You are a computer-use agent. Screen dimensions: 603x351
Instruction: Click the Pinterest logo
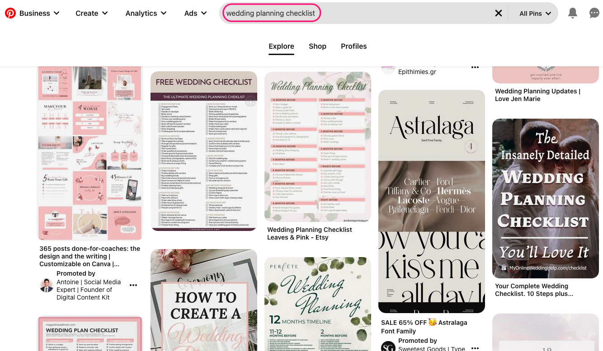tap(10, 13)
